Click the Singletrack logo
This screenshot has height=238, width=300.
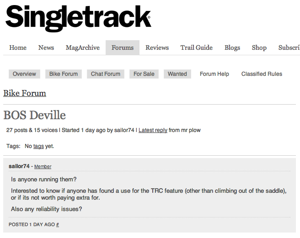tap(78, 19)
